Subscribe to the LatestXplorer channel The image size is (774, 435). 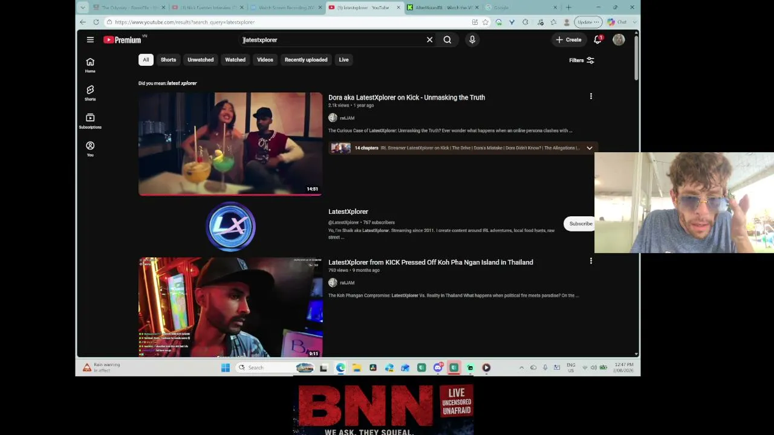[x=580, y=224]
